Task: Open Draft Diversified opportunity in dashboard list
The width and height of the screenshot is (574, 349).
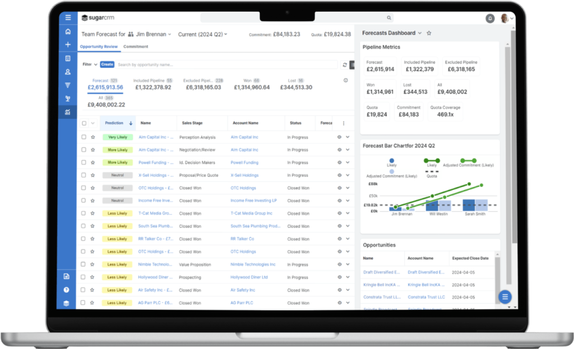Action: 381,272
